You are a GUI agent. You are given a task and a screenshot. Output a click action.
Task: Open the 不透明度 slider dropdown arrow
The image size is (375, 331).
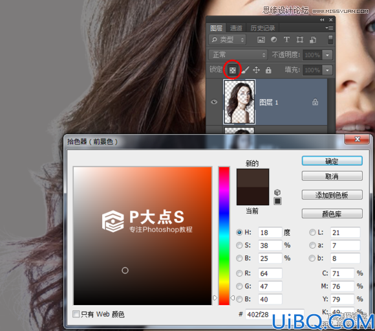327,55
